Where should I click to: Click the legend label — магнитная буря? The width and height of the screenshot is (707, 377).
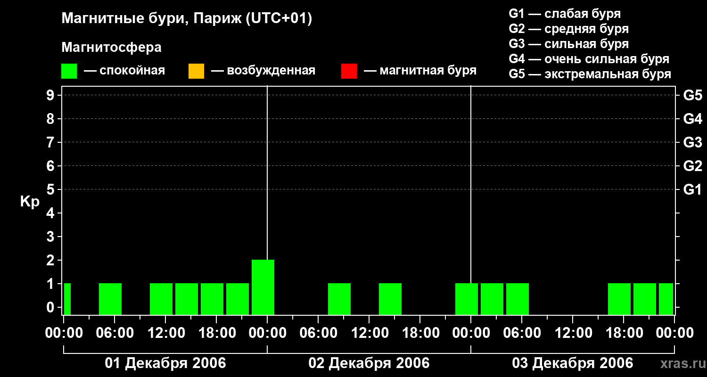[420, 71]
